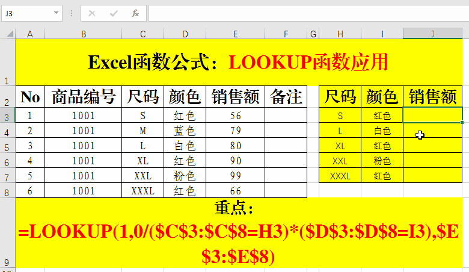
Task: Click lookup size cell 'XXXL' in column H
Action: tap(340, 175)
